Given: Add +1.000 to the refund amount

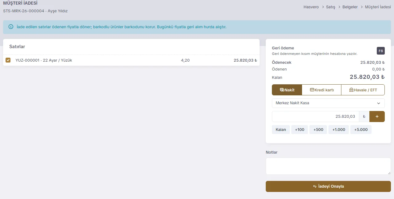Looking at the screenshot, I should tap(339, 129).
